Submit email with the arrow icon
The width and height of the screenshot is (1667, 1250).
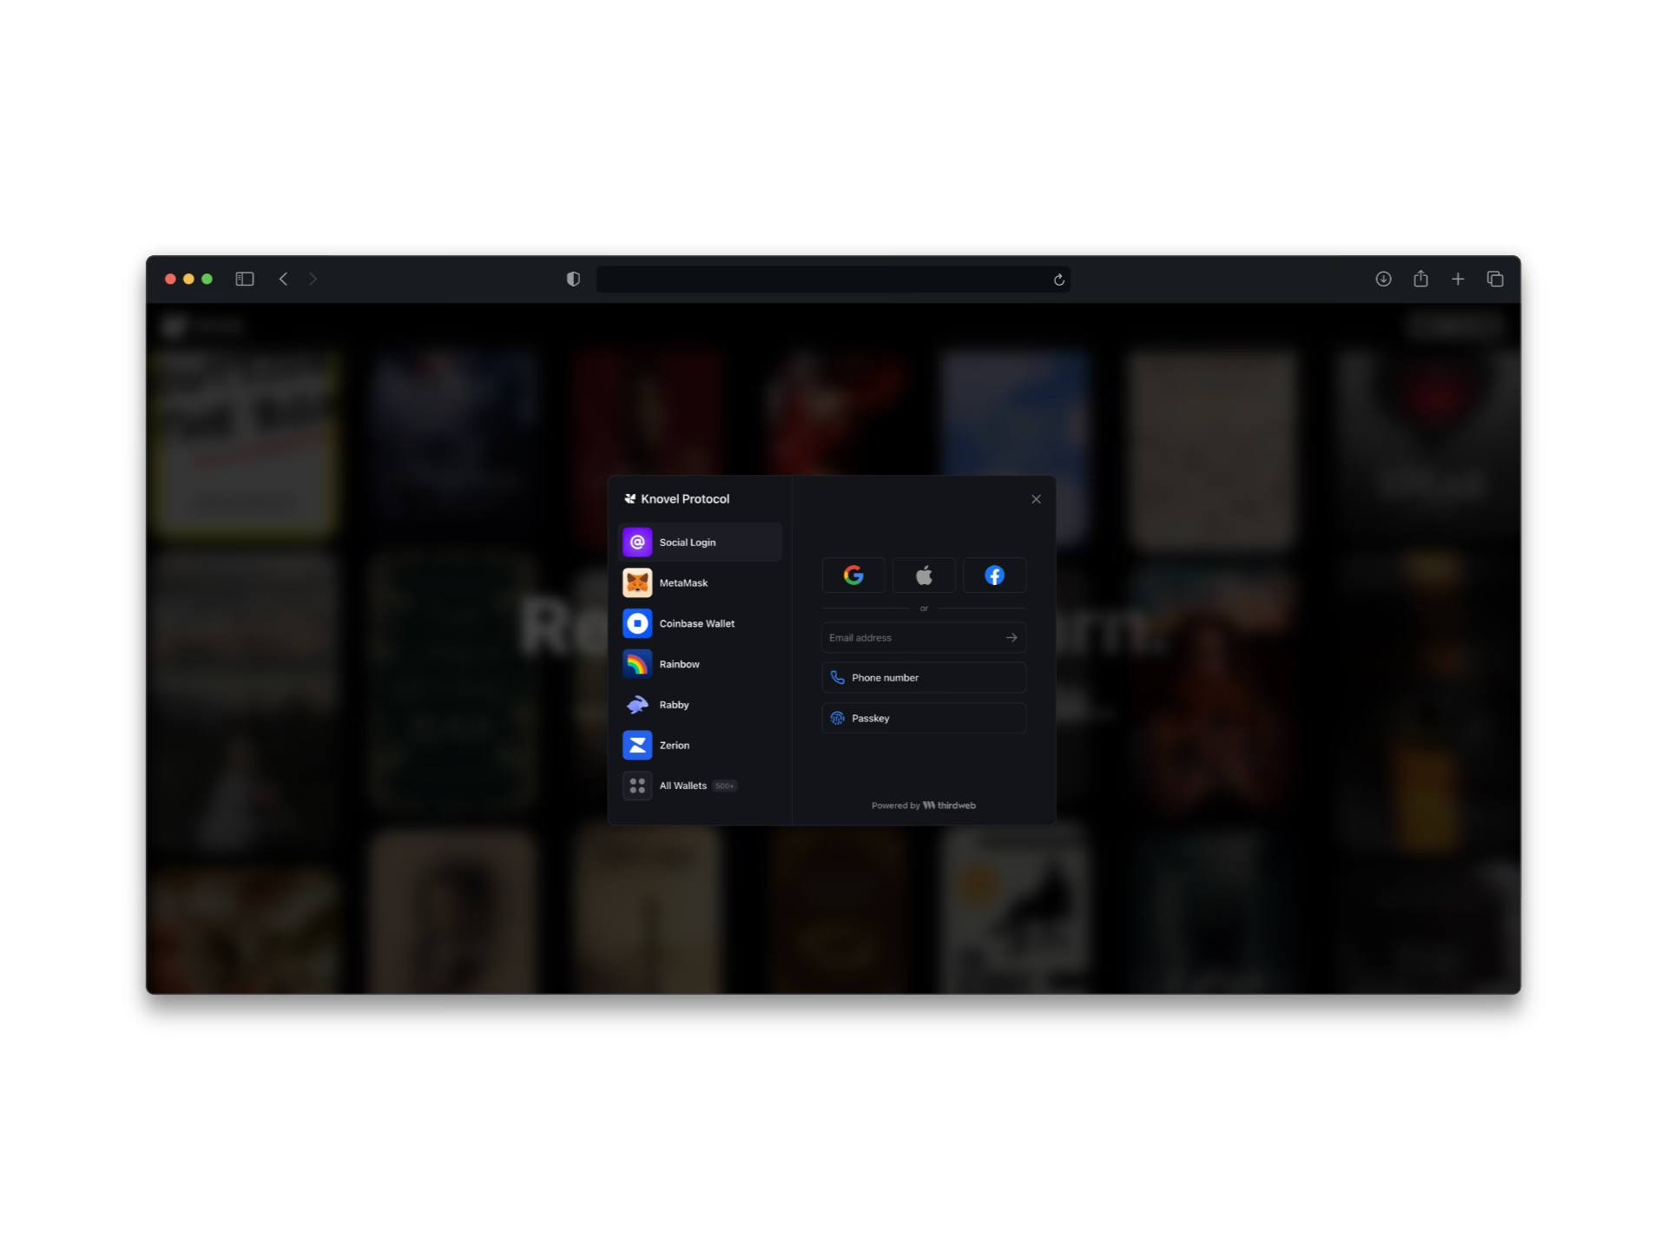1011,637
